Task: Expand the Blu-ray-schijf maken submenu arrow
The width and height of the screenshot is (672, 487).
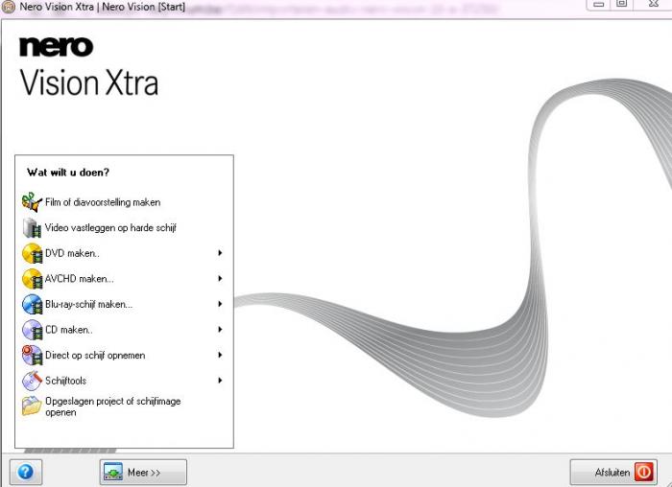Action: pyautogui.click(x=220, y=304)
